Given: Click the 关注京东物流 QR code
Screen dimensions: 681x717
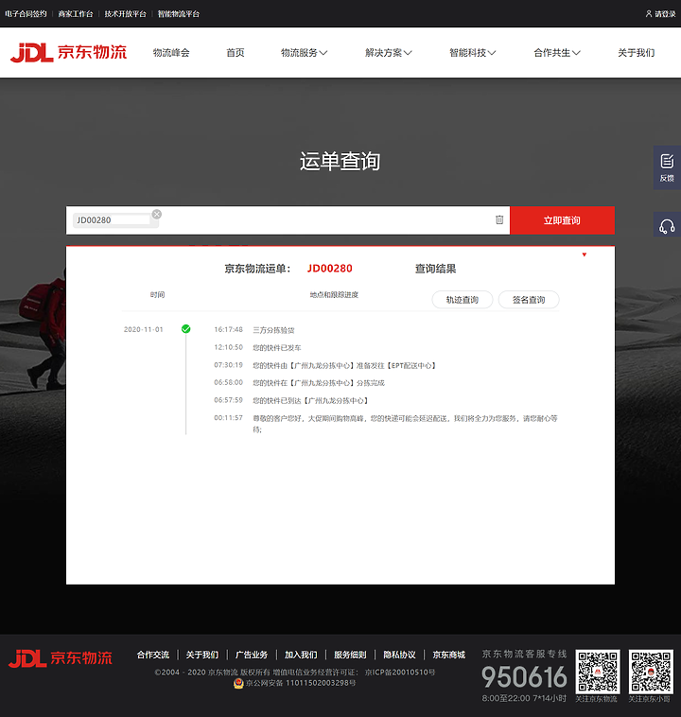Looking at the screenshot, I should 598,672.
